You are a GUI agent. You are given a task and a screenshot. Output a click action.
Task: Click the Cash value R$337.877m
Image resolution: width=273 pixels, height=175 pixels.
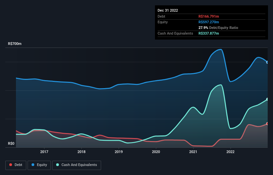pyautogui.click(x=209, y=33)
